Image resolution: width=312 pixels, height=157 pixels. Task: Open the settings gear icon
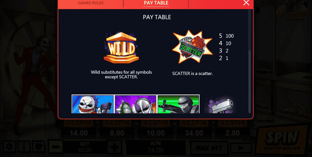click(9, 147)
